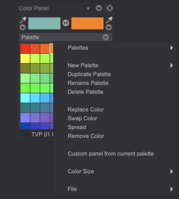Image resolution: width=179 pixels, height=199 pixels.
Task: Pick the olive swatch in third row
Action: [x=25, y=68]
